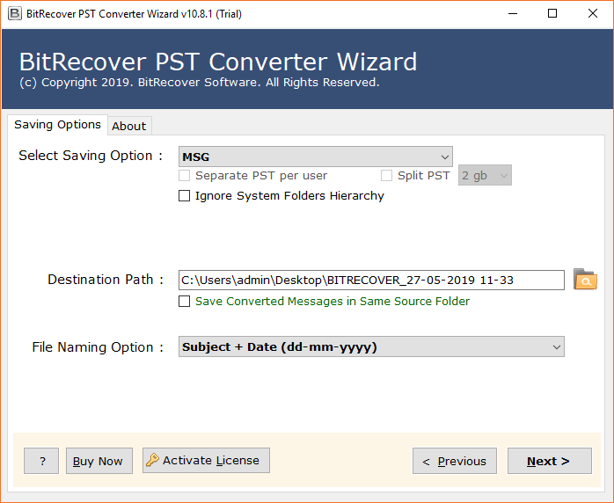Viewport: 614px width, 503px height.
Task: Tick the Split PST checkbox
Action: pyautogui.click(x=386, y=176)
